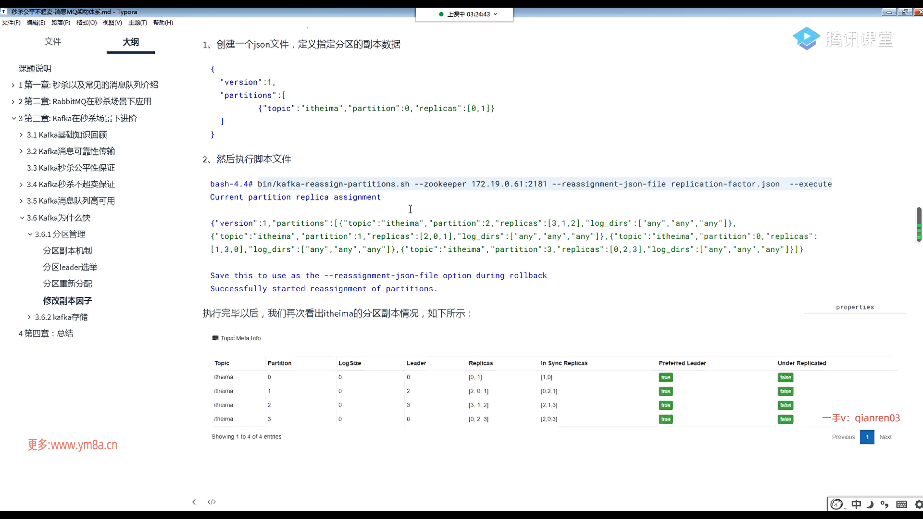Open IME soft keyboard icon
Screen dimensions: 923x519
(x=902, y=504)
